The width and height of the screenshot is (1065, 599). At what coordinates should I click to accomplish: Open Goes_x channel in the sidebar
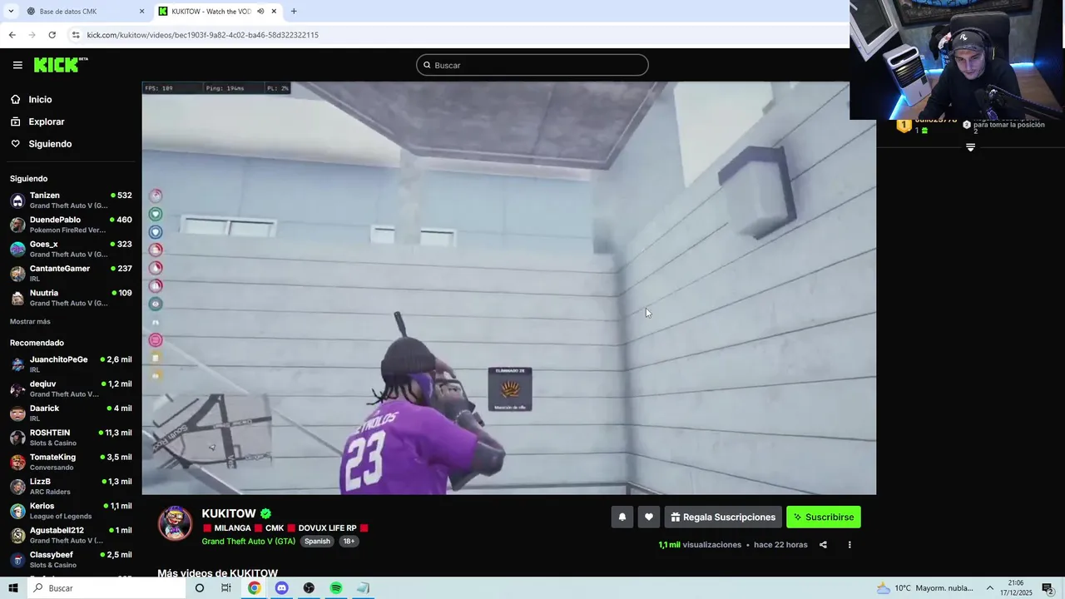pyautogui.click(x=71, y=249)
